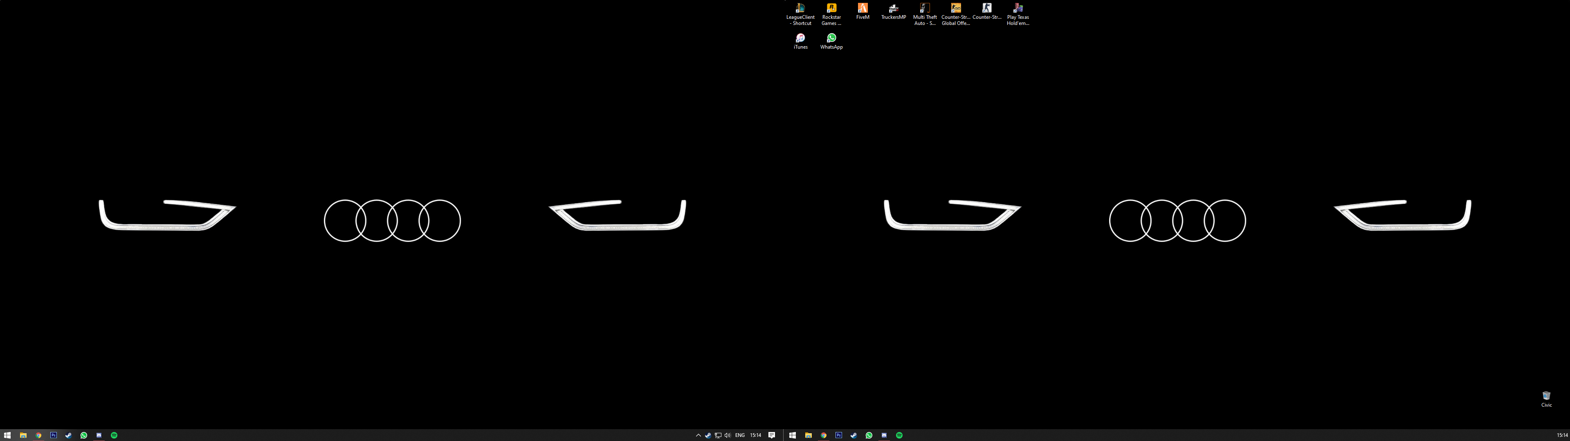This screenshot has width=1570, height=441.
Task: Select the Play Texas Hold'em desktop shortcut
Action: (1018, 14)
